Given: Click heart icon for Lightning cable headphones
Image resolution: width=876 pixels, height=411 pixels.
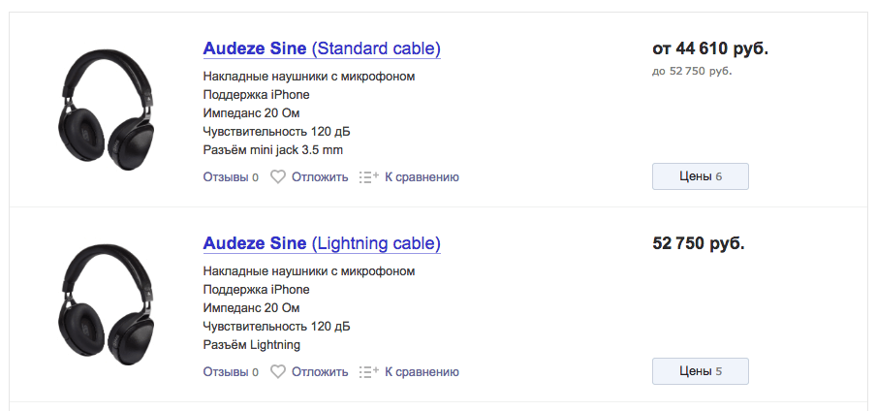Looking at the screenshot, I should pyautogui.click(x=278, y=372).
